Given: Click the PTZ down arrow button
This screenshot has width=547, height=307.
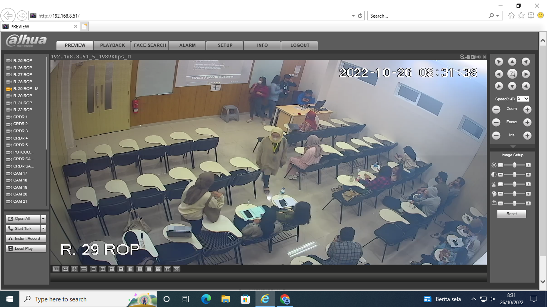Looking at the screenshot, I should (512, 86).
